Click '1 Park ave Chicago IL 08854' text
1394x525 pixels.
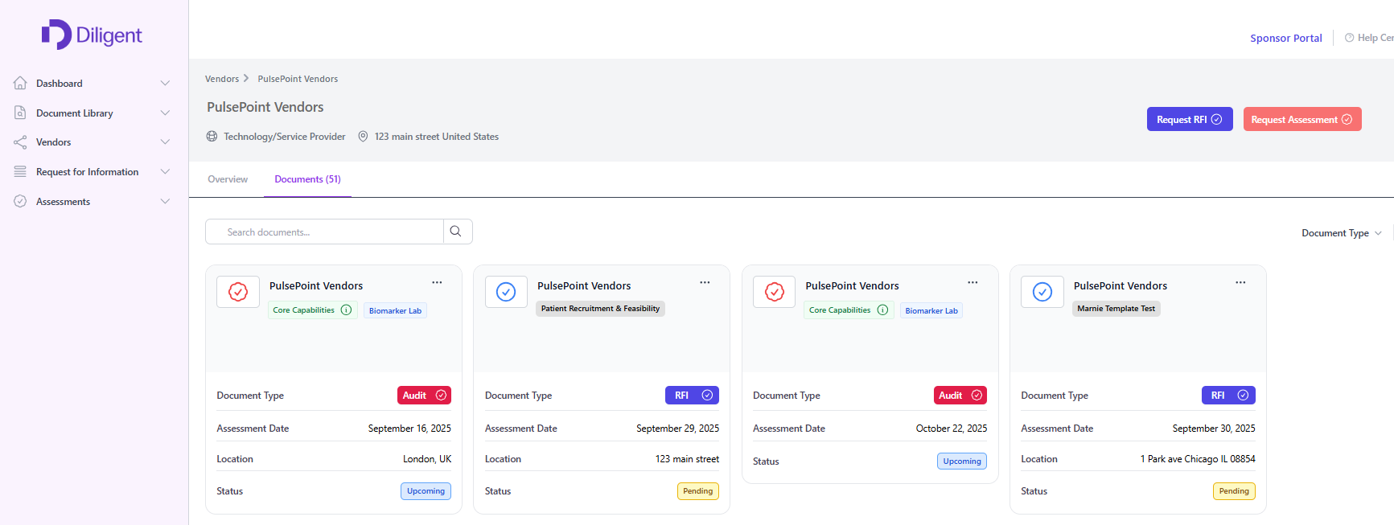click(x=1198, y=459)
